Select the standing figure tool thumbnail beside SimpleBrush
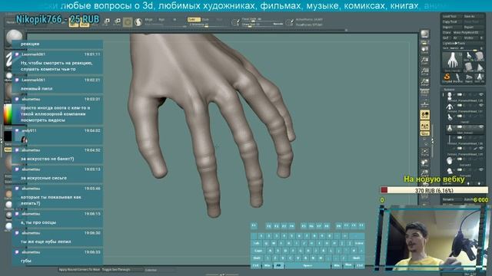Image resolution: width=492 pixels, height=276 pixels. coord(457,77)
